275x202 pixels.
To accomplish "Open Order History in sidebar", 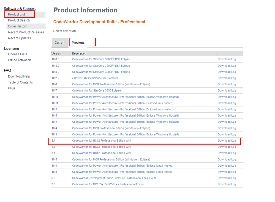I will [x=17, y=26].
